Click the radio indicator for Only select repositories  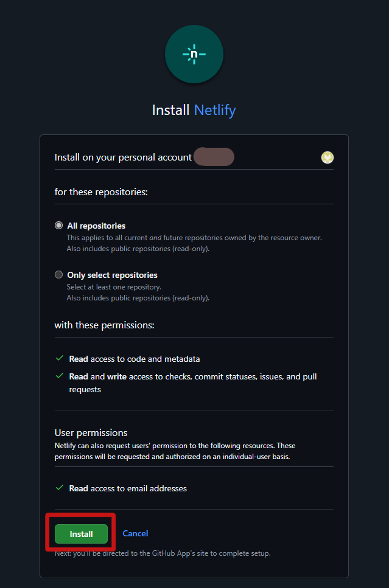coord(58,274)
